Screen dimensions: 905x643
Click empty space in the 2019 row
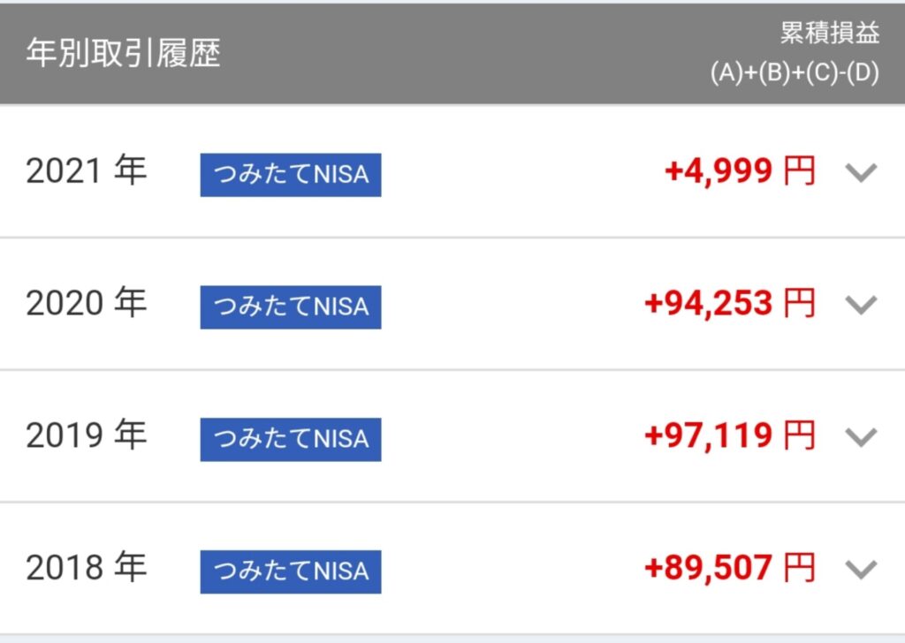tap(511, 436)
